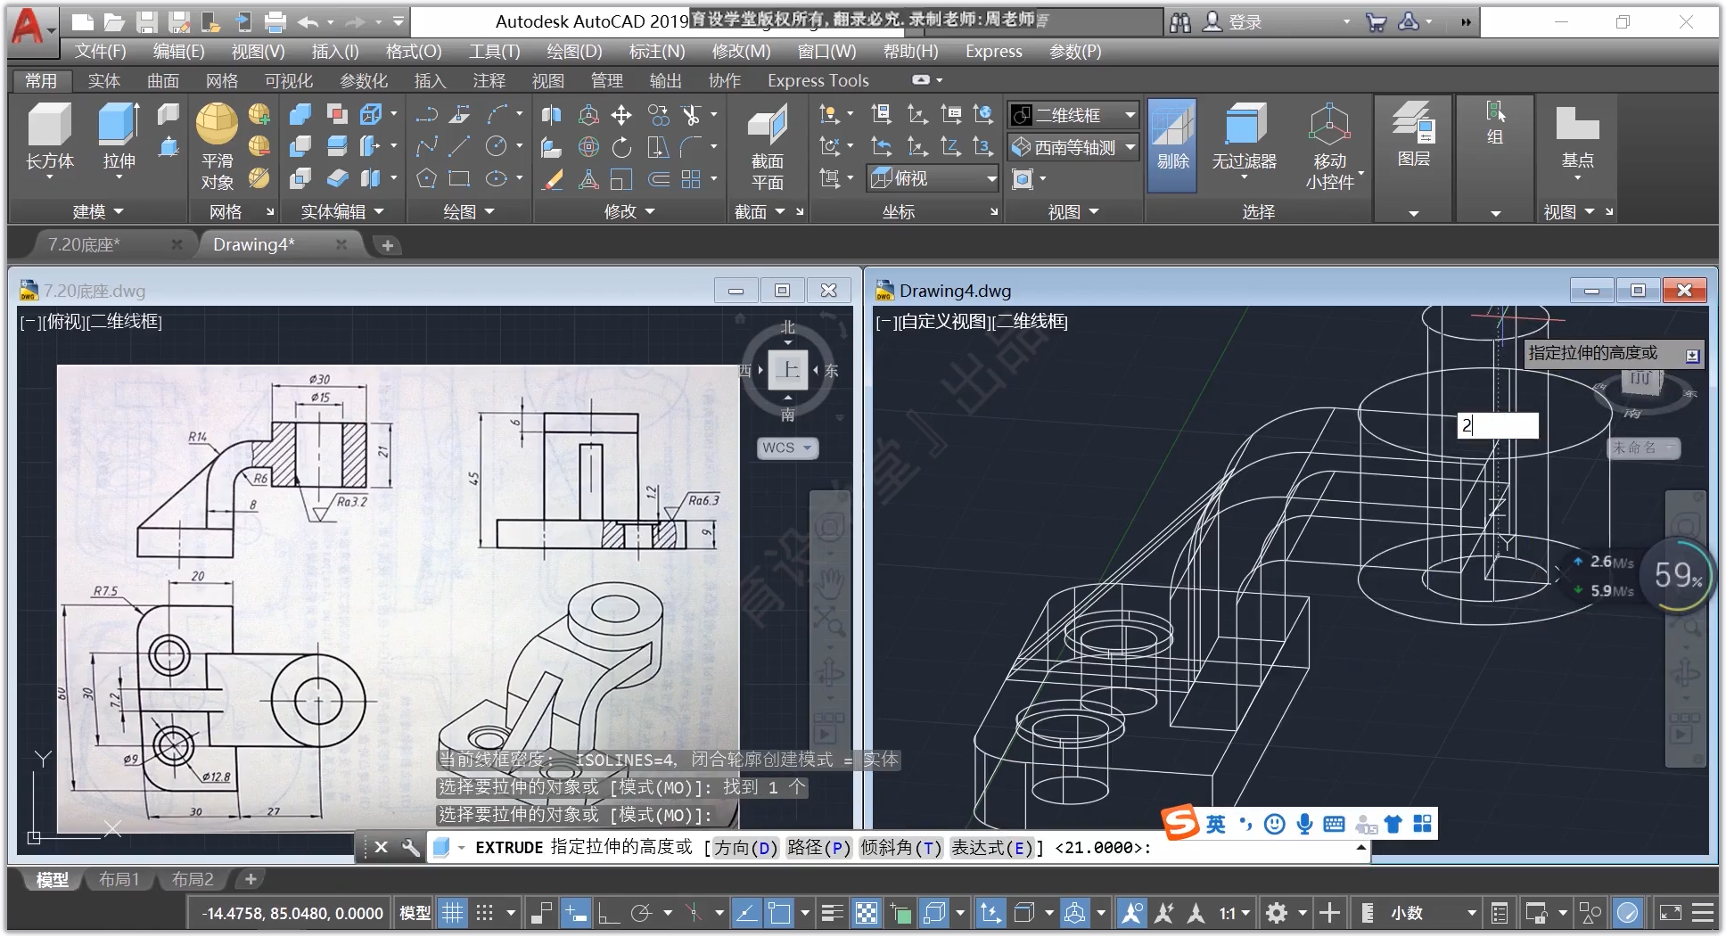Choose the solid union icon in 实体编辑
Screen dimensions: 1726x937
point(300,114)
